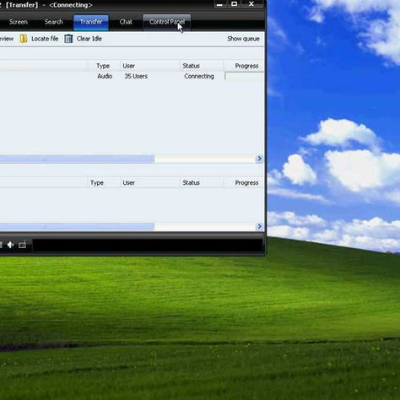
Task: Sort upper list by Type column
Action: click(x=103, y=66)
